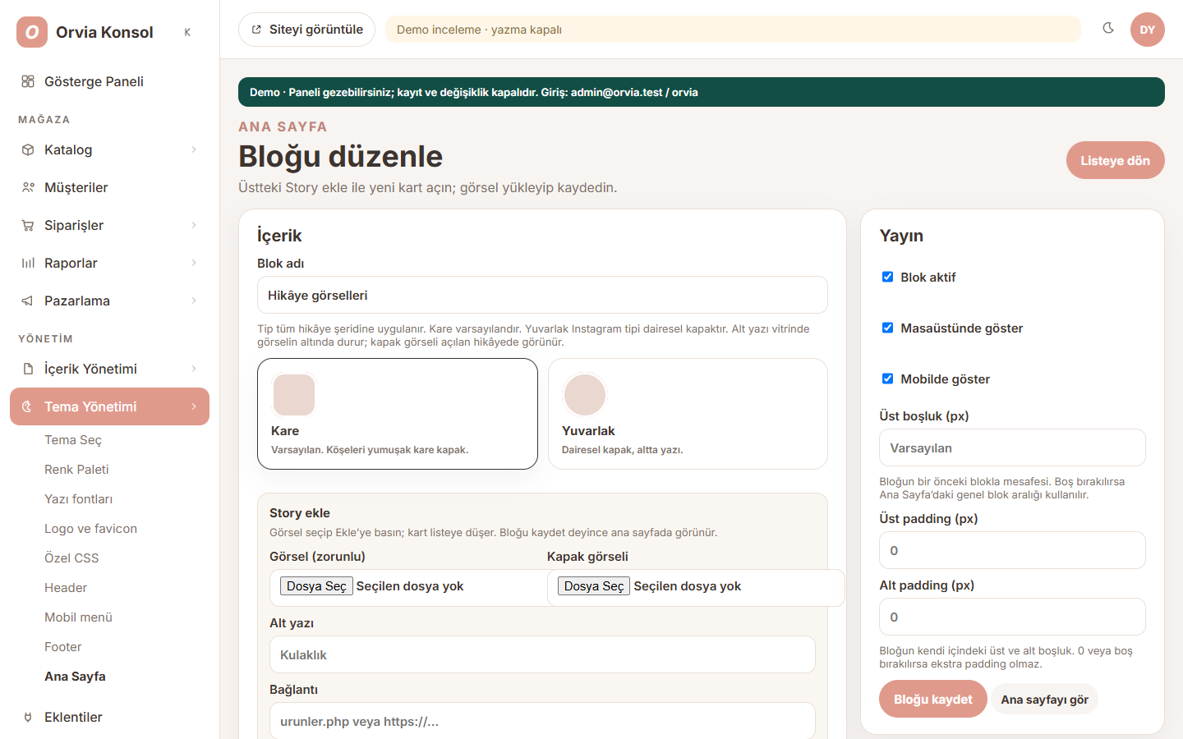Image resolution: width=1183 pixels, height=739 pixels.
Task: Expand the İçerik Yönetimi chevron
Action: (194, 369)
